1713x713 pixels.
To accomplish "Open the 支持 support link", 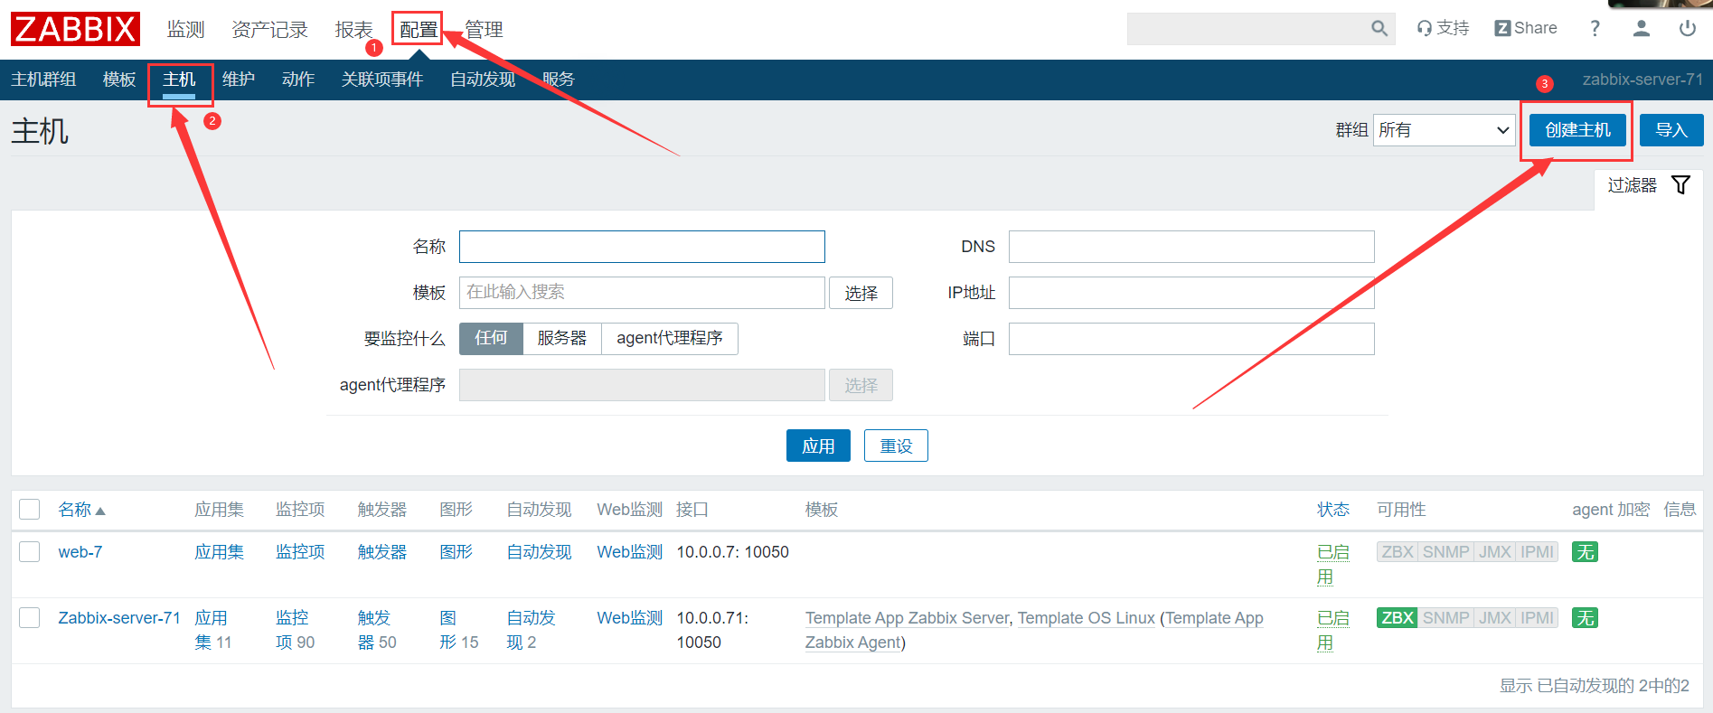I will [x=1443, y=28].
